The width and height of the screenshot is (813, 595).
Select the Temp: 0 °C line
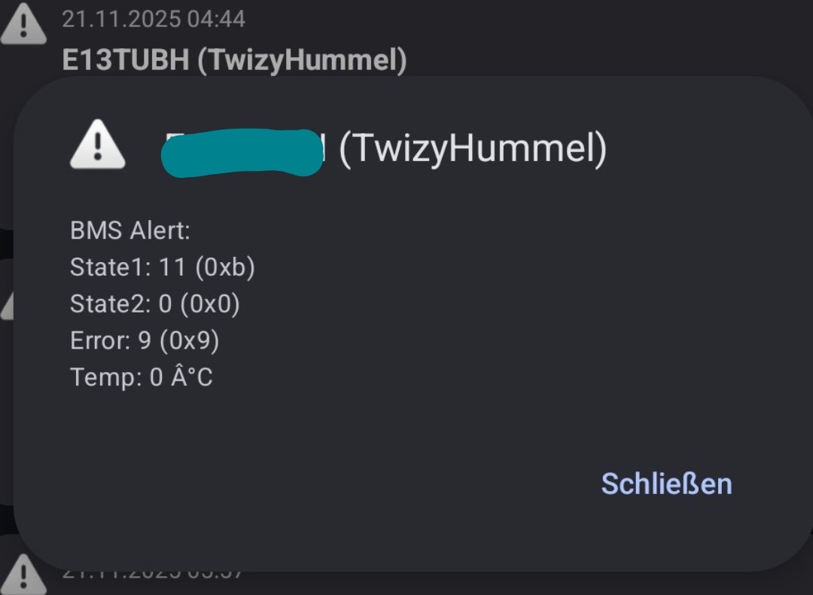point(142,377)
